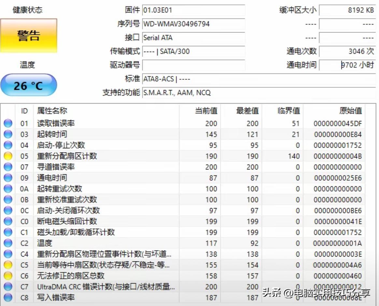Click the 接口 field showing Serial ATA
379x306 pixels.
[194, 37]
